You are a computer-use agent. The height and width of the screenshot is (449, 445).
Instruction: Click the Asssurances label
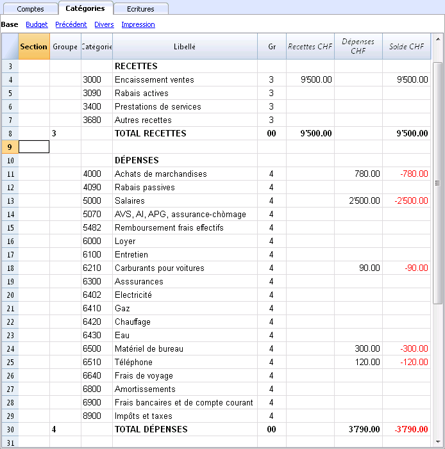pyautogui.click(x=139, y=281)
